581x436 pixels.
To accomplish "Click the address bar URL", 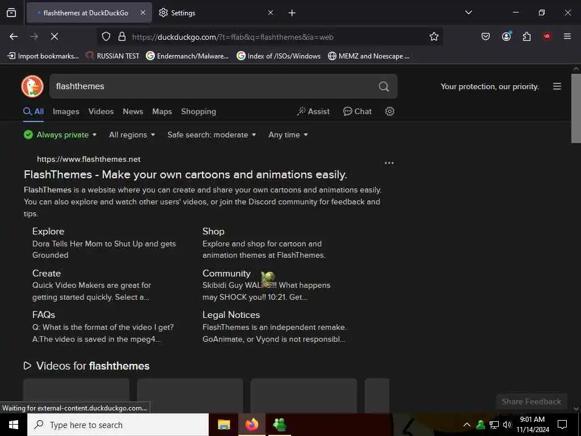I will click(x=233, y=37).
